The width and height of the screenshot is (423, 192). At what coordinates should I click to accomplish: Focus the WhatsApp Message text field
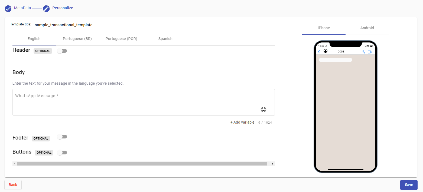(144, 102)
